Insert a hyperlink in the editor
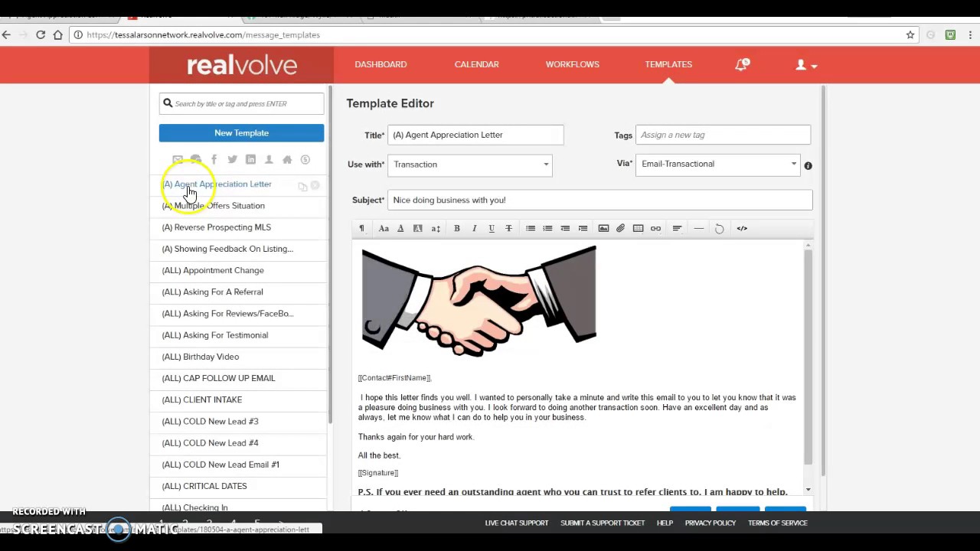 655,228
